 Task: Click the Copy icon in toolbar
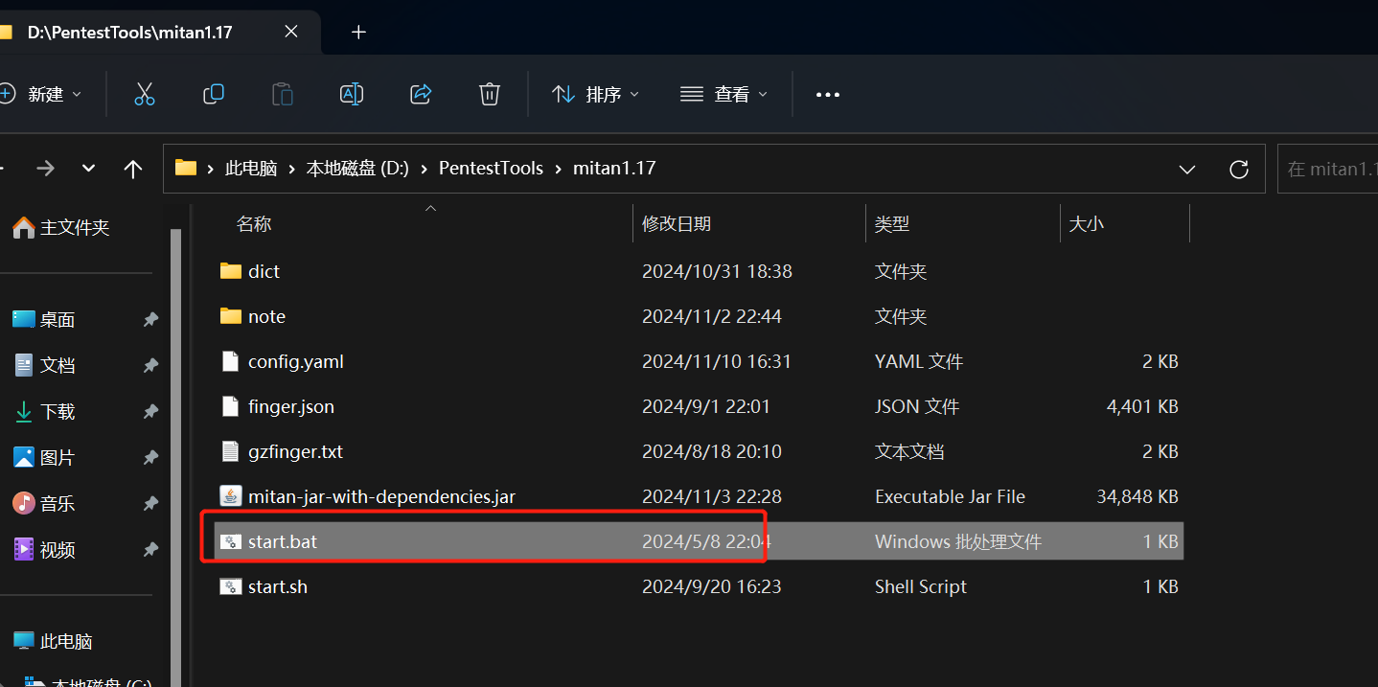(213, 94)
